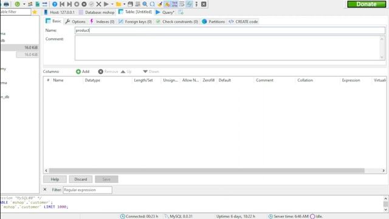Switch to Database: mshop tab
This screenshot has height=219, width=389.
97,12
